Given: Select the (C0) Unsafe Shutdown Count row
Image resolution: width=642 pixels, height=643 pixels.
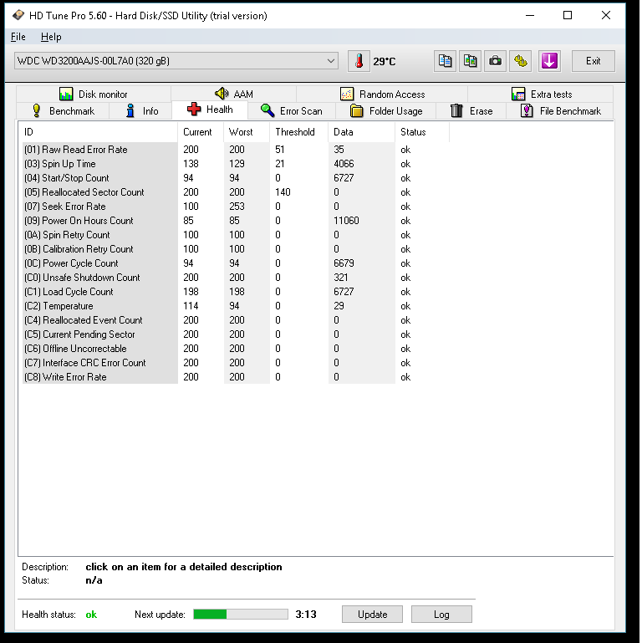Looking at the screenshot, I should [x=236, y=278].
